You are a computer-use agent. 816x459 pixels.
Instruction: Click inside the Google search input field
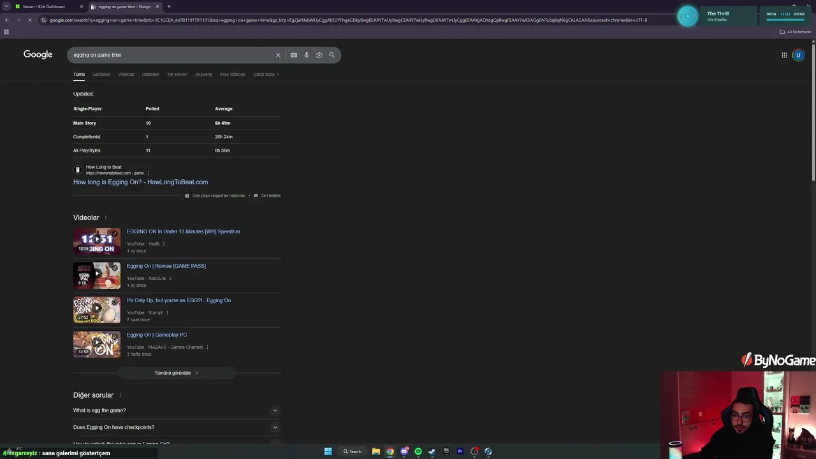(172, 55)
